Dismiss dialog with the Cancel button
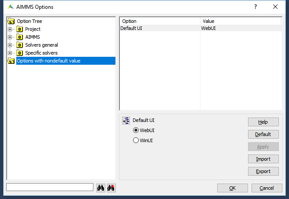This screenshot has height=199, width=289. tap(267, 188)
